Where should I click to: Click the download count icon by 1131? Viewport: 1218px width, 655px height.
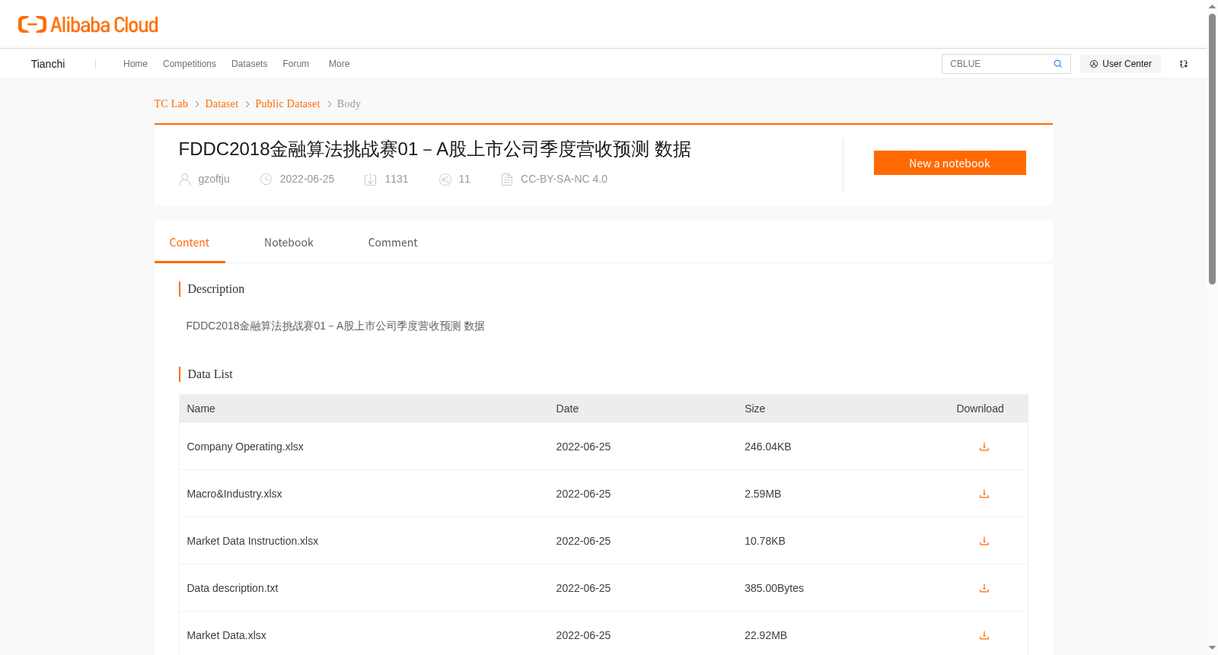[x=371, y=180]
